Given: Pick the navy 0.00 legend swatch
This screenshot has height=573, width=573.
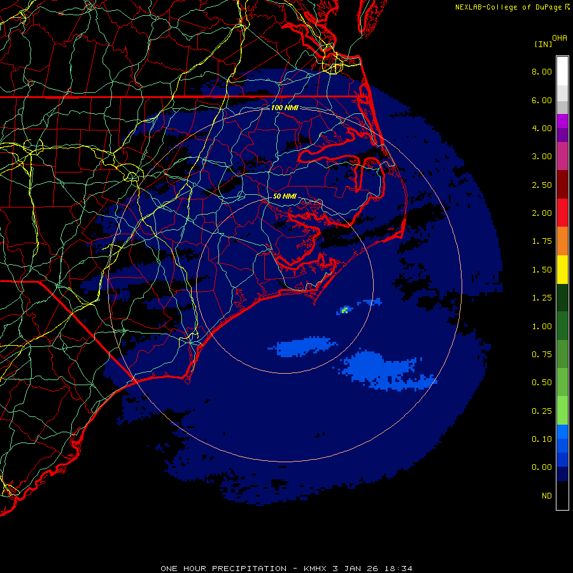Looking at the screenshot, I should (x=562, y=474).
